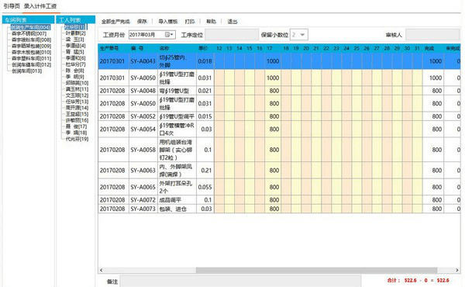
Task: Open the calendar picker in 工资月份 field
Action: click(169, 35)
